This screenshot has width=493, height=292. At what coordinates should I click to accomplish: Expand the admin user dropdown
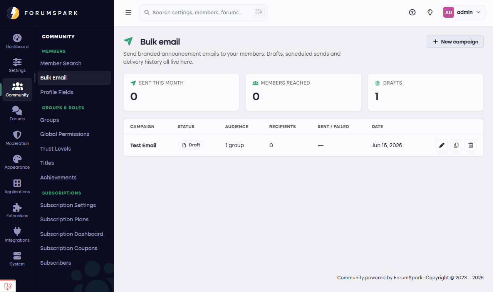pos(463,12)
